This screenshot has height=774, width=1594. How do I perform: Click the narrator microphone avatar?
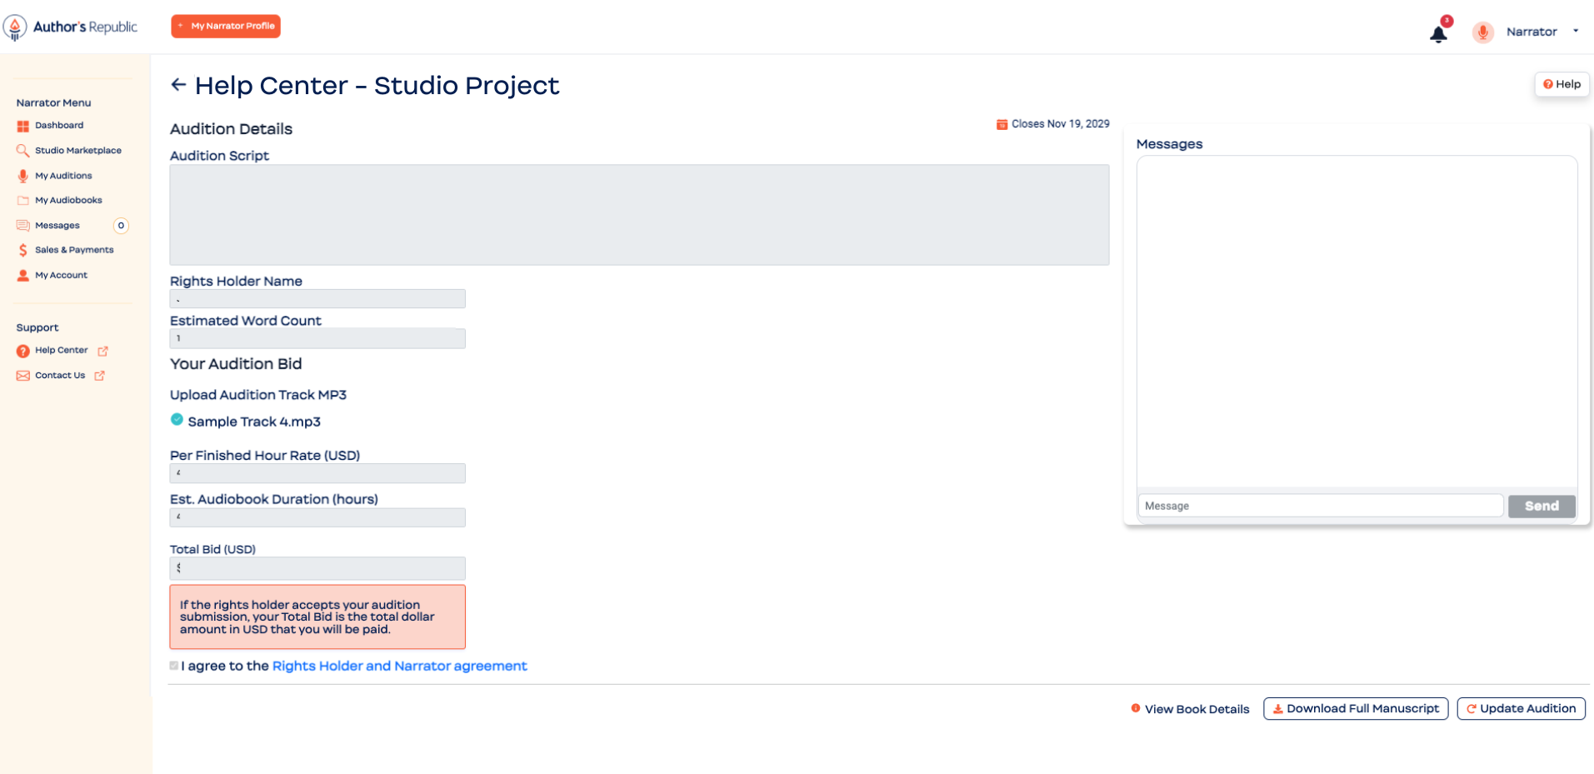(1482, 32)
